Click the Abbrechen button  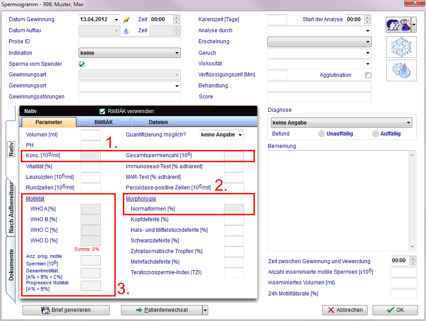point(345,310)
